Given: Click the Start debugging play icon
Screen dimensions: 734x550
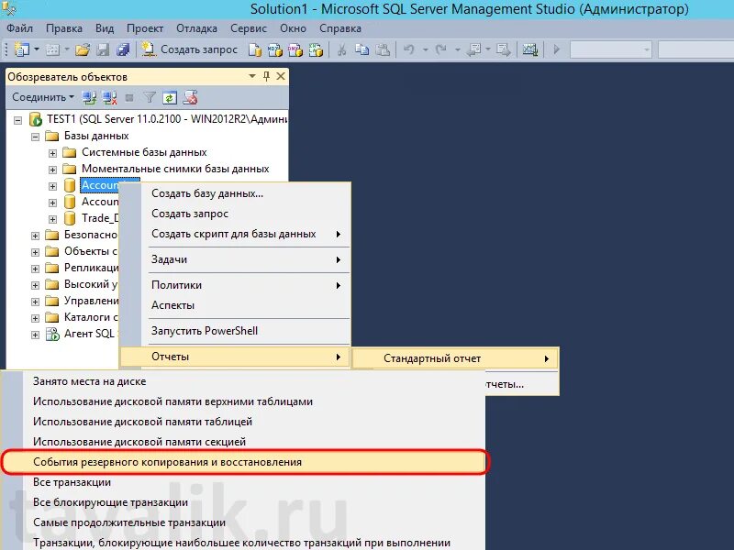Looking at the screenshot, I should click(x=556, y=49).
